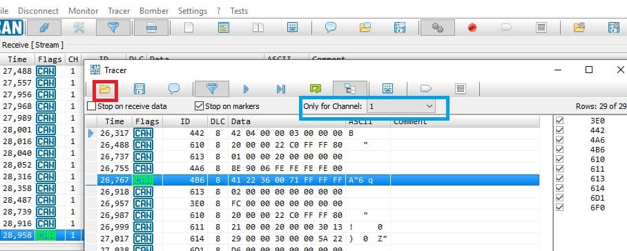627x251 pixels.
Task: Open a trace file in Tracer window
Action: coord(105,89)
